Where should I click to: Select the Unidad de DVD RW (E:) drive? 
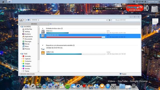click(x=54, y=48)
